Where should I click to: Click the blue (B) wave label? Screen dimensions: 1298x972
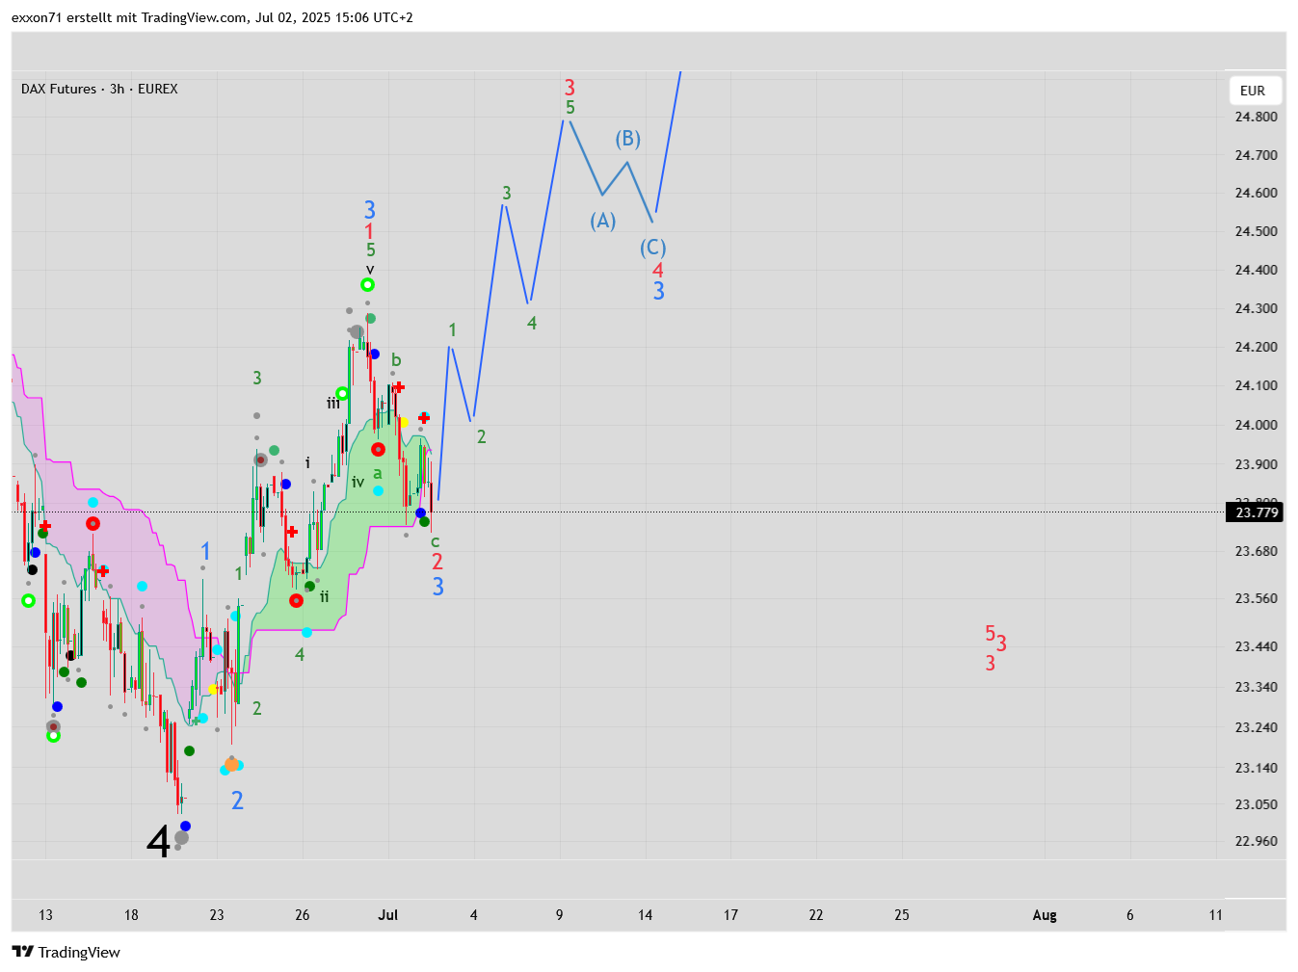[x=628, y=139]
